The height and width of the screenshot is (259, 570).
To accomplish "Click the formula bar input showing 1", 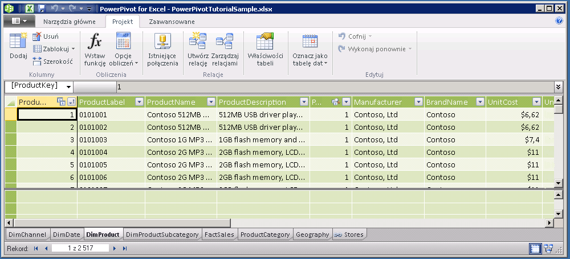I will (x=335, y=87).
